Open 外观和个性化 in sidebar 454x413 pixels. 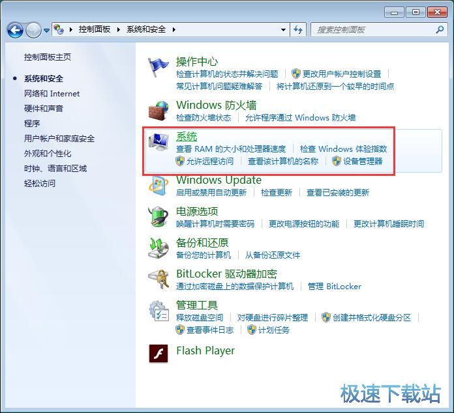click(x=48, y=154)
